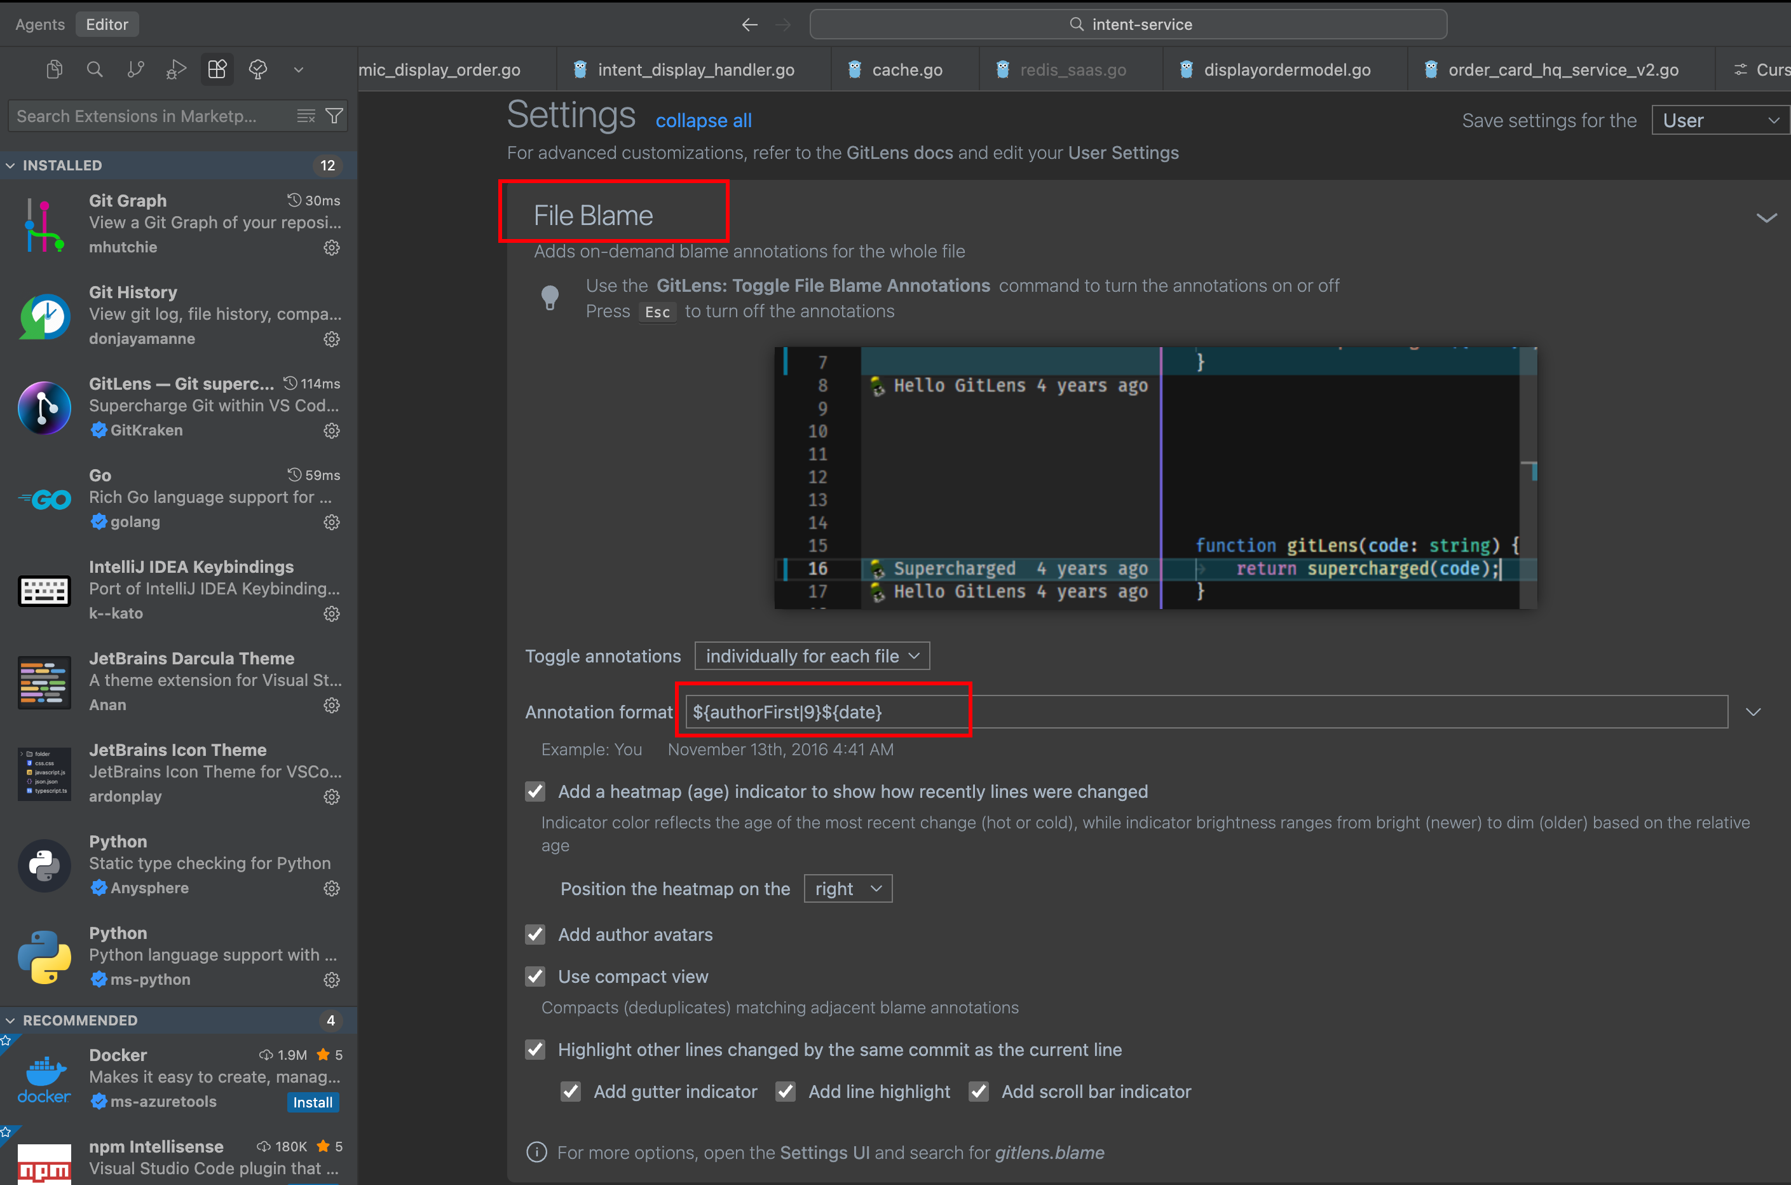Screen dimensions: 1791x1185
Task: Open the Save settings for User dropdown
Action: [x=1720, y=120]
